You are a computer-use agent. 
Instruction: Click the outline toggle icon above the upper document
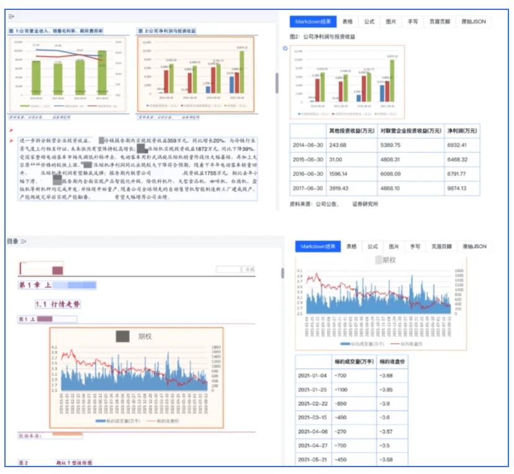[x=12, y=16]
